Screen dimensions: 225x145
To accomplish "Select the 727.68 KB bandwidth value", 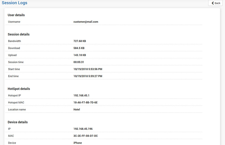I will (80, 41).
